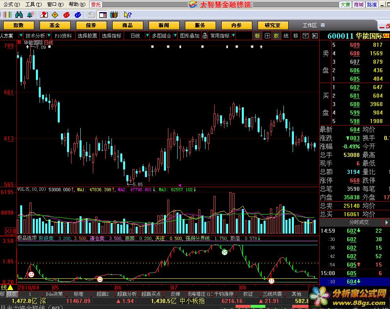Open the 公式(U) menu
390x309 pixels.
coord(12,4)
